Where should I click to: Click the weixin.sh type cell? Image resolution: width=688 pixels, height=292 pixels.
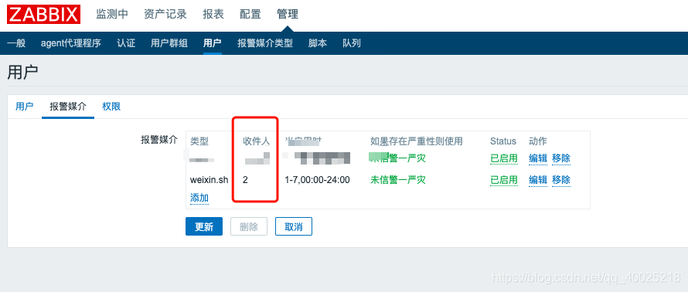(x=209, y=180)
